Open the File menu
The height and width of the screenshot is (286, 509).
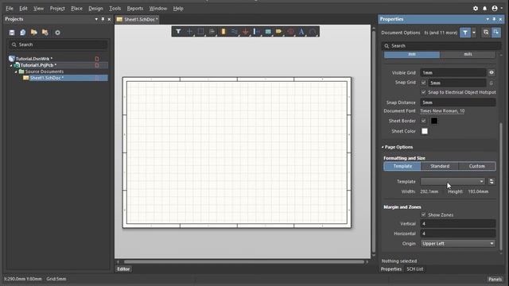(10, 9)
